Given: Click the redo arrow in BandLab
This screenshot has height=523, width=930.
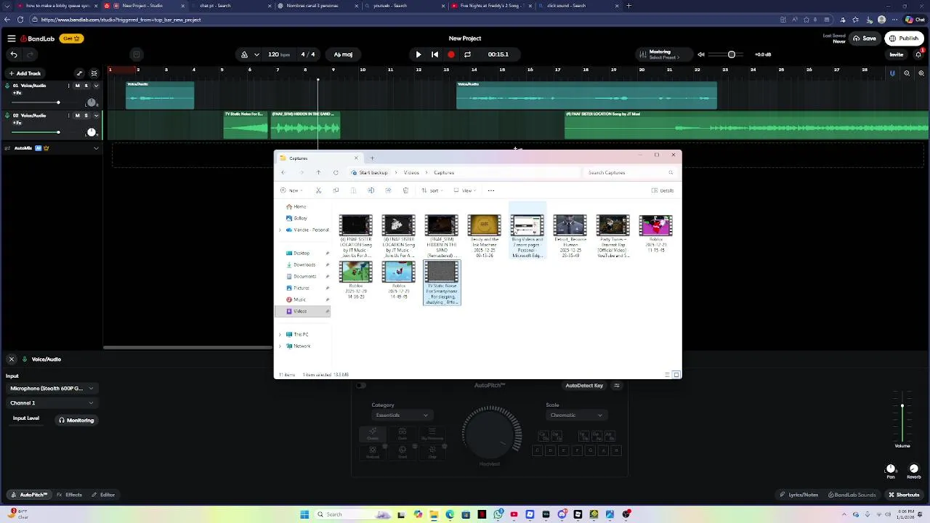Looking at the screenshot, I should pos(30,54).
